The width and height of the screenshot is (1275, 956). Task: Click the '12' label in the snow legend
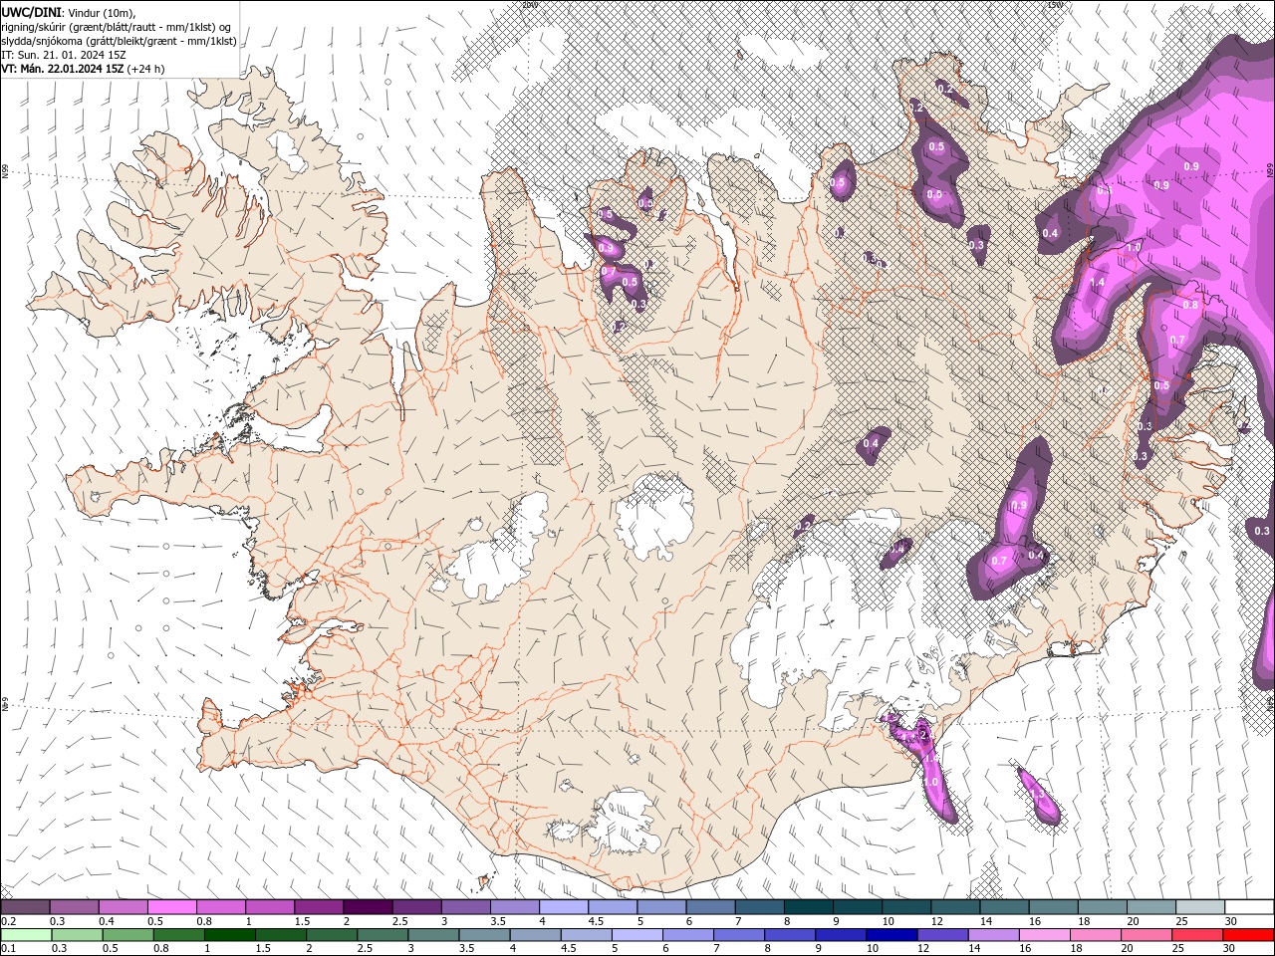tap(936, 921)
